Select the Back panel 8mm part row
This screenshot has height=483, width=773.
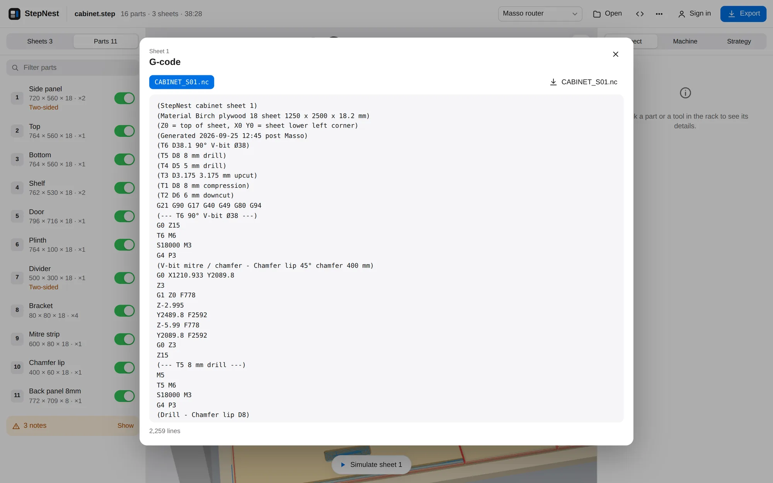(x=73, y=396)
